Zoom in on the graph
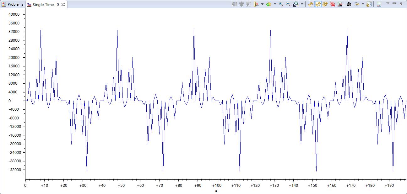407x194 pixels. tap(281, 4)
